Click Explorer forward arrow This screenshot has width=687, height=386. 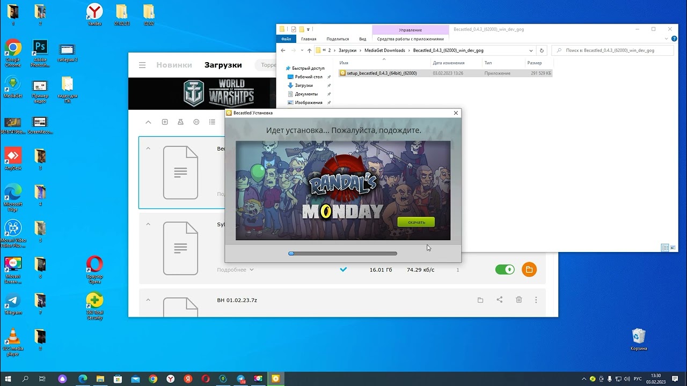tap(293, 50)
